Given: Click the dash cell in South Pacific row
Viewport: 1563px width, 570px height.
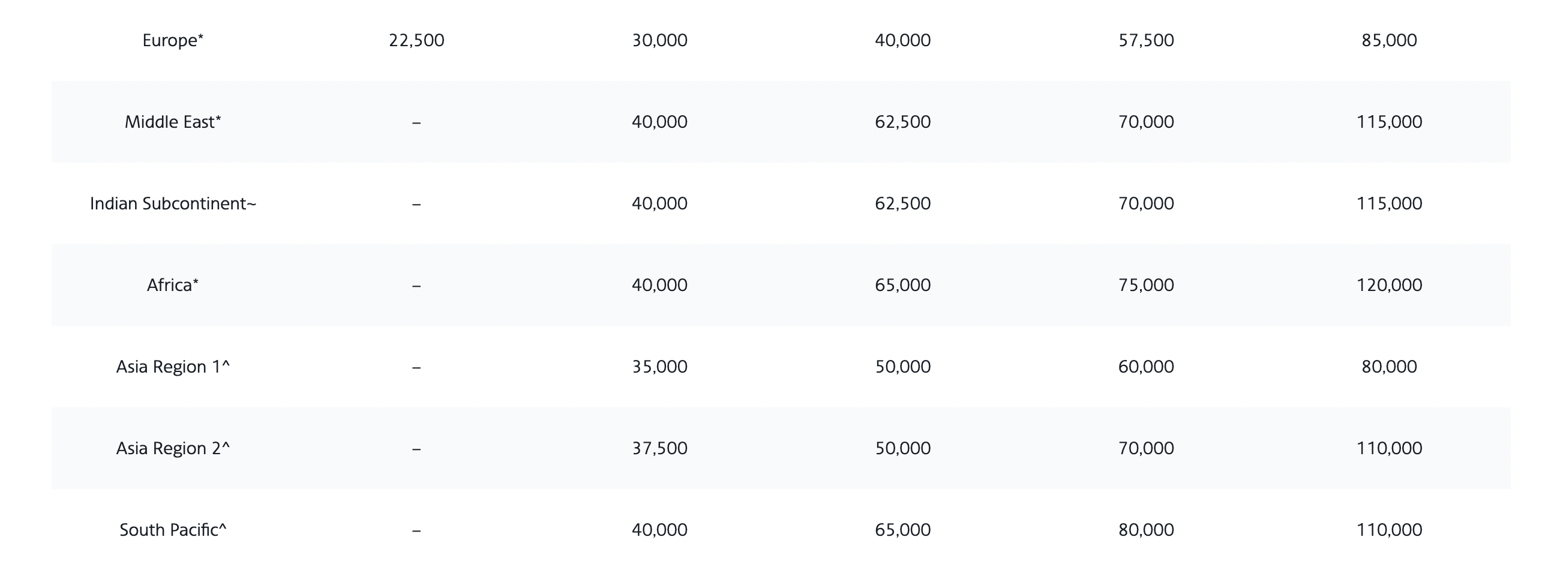Looking at the screenshot, I should [x=416, y=530].
